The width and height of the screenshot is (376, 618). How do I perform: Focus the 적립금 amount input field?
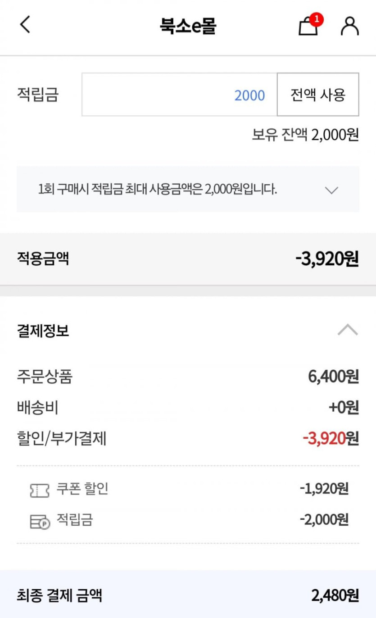click(179, 95)
